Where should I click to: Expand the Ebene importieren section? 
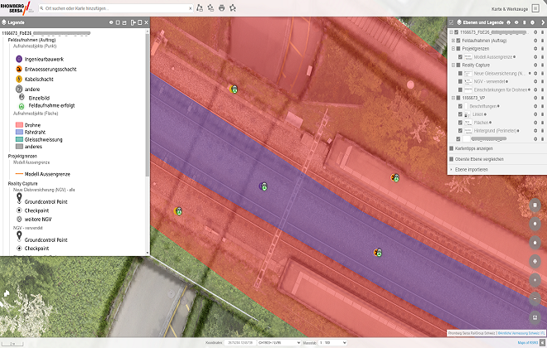tap(451, 169)
